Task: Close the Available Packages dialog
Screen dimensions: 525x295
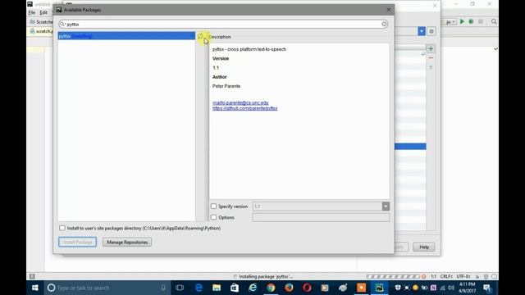Action: (x=389, y=10)
